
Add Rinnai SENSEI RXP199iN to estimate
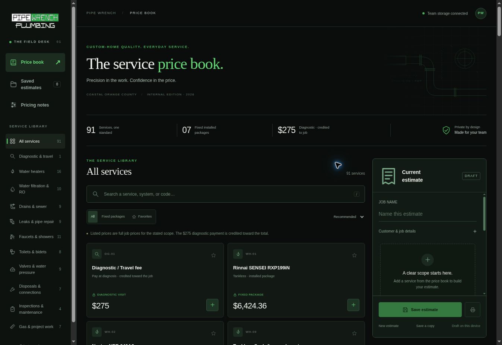[x=353, y=305]
